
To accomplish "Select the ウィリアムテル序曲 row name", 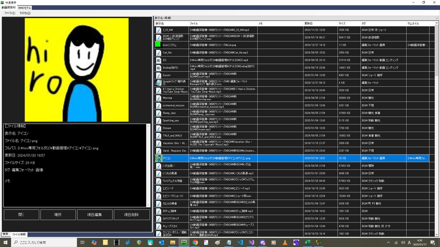I will point(172,181).
